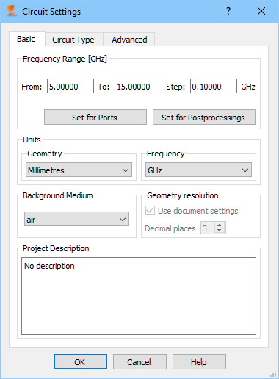Close the Circuit Settings dialog
This screenshot has height=379, width=279.
261,11
